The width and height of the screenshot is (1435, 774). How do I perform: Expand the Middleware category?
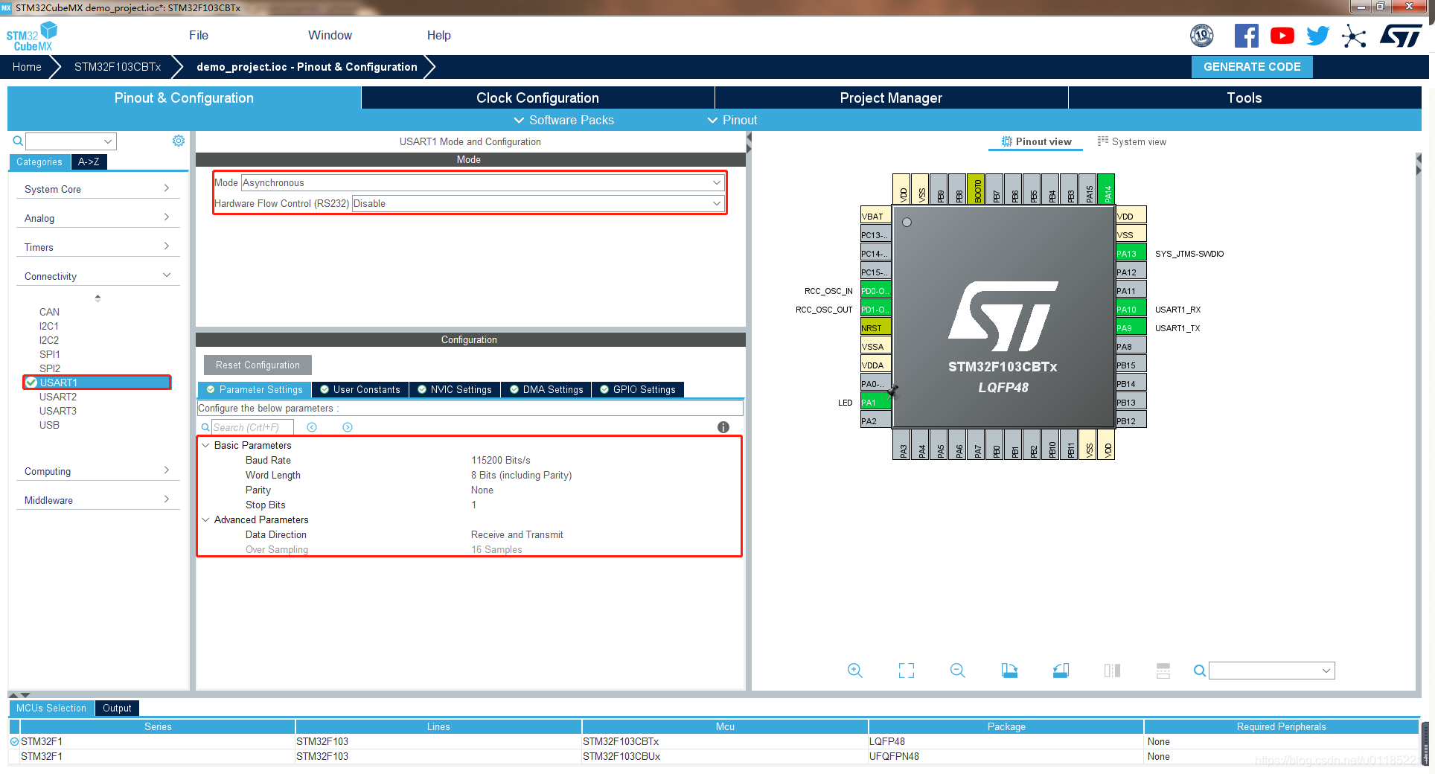(x=97, y=500)
